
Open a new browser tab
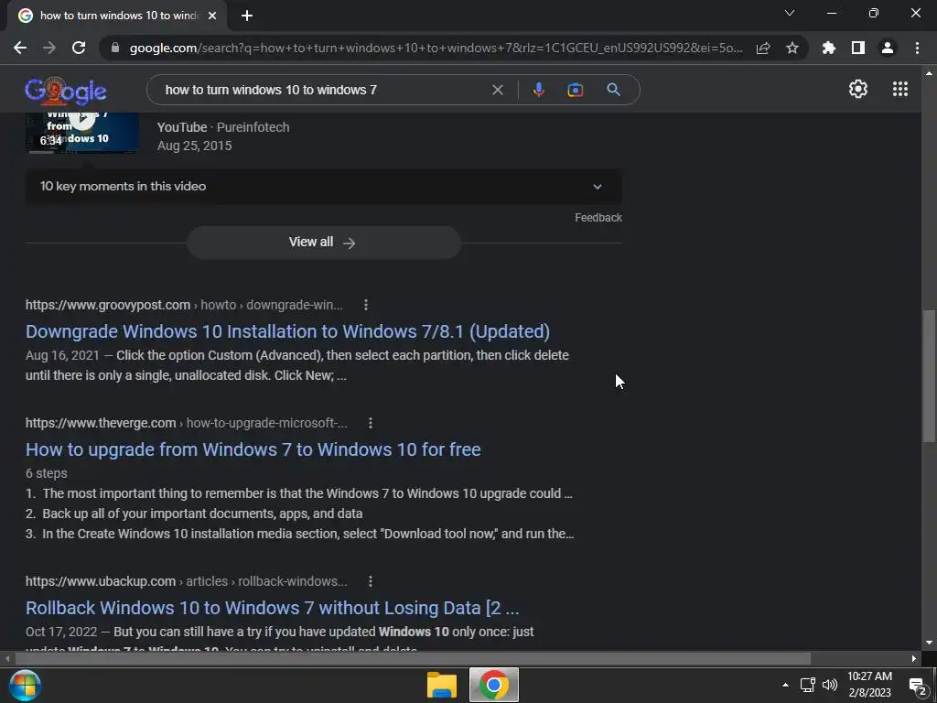coord(247,16)
